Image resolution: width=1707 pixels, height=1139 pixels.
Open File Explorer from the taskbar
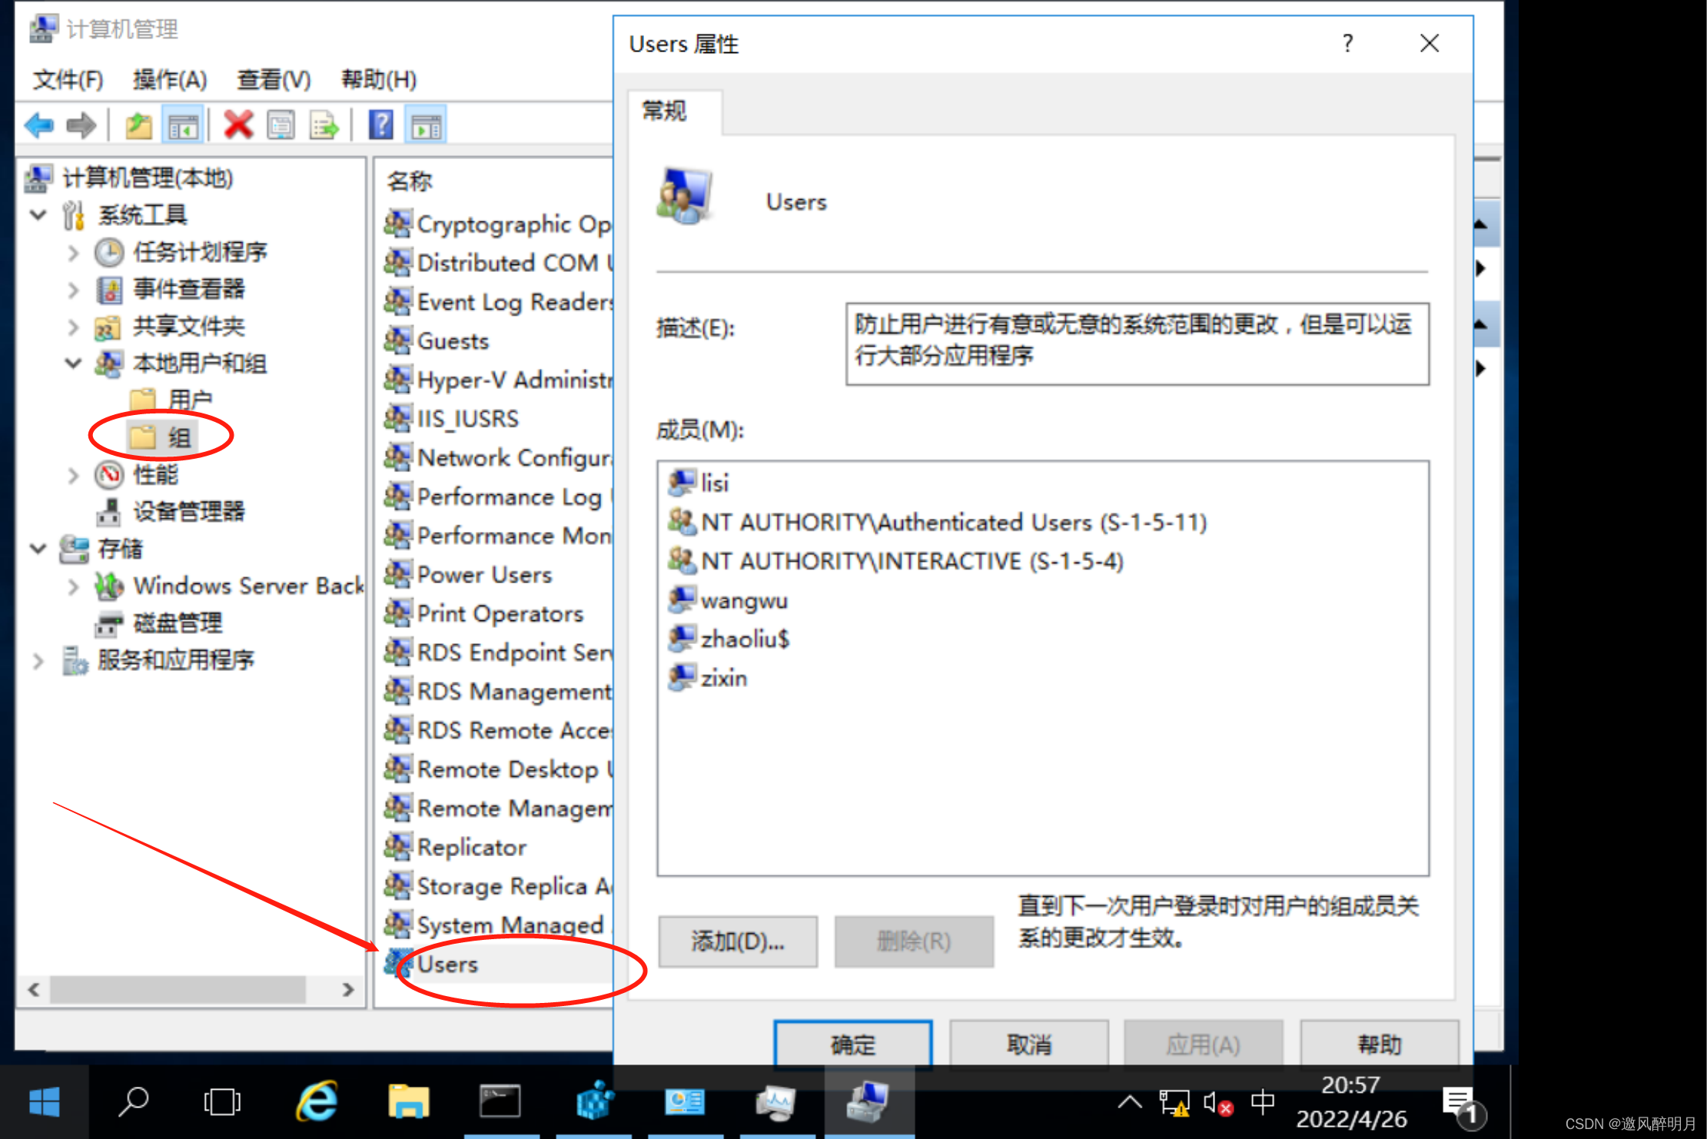pyautogui.click(x=408, y=1101)
